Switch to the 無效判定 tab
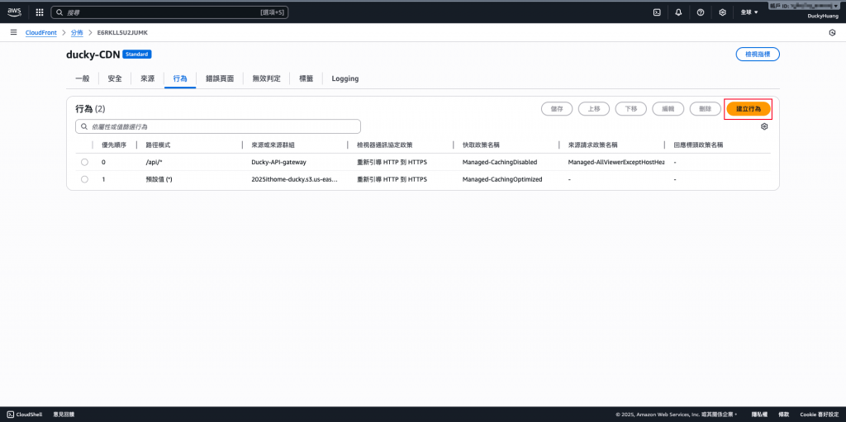Screen dimensions: 846x422 pyautogui.click(x=267, y=78)
